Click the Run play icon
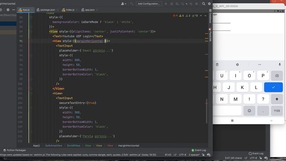 [x=166, y=4]
